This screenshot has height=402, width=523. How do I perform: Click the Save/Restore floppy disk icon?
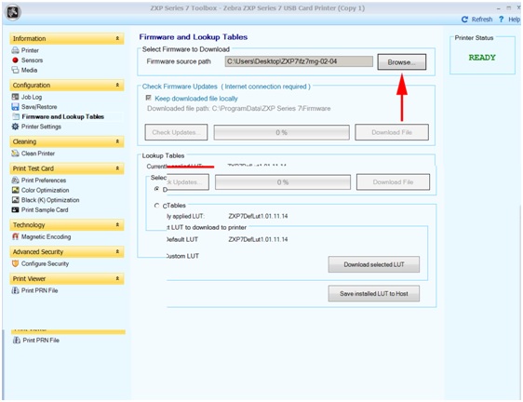pos(15,107)
